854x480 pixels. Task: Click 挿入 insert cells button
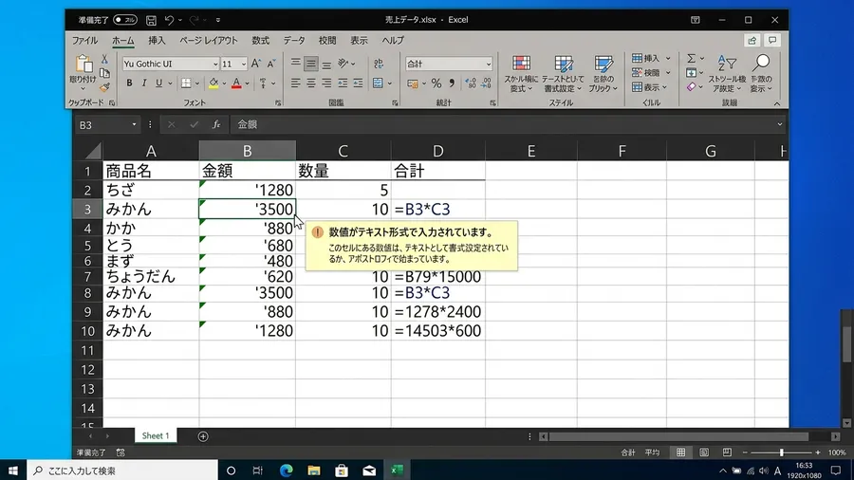click(x=650, y=58)
